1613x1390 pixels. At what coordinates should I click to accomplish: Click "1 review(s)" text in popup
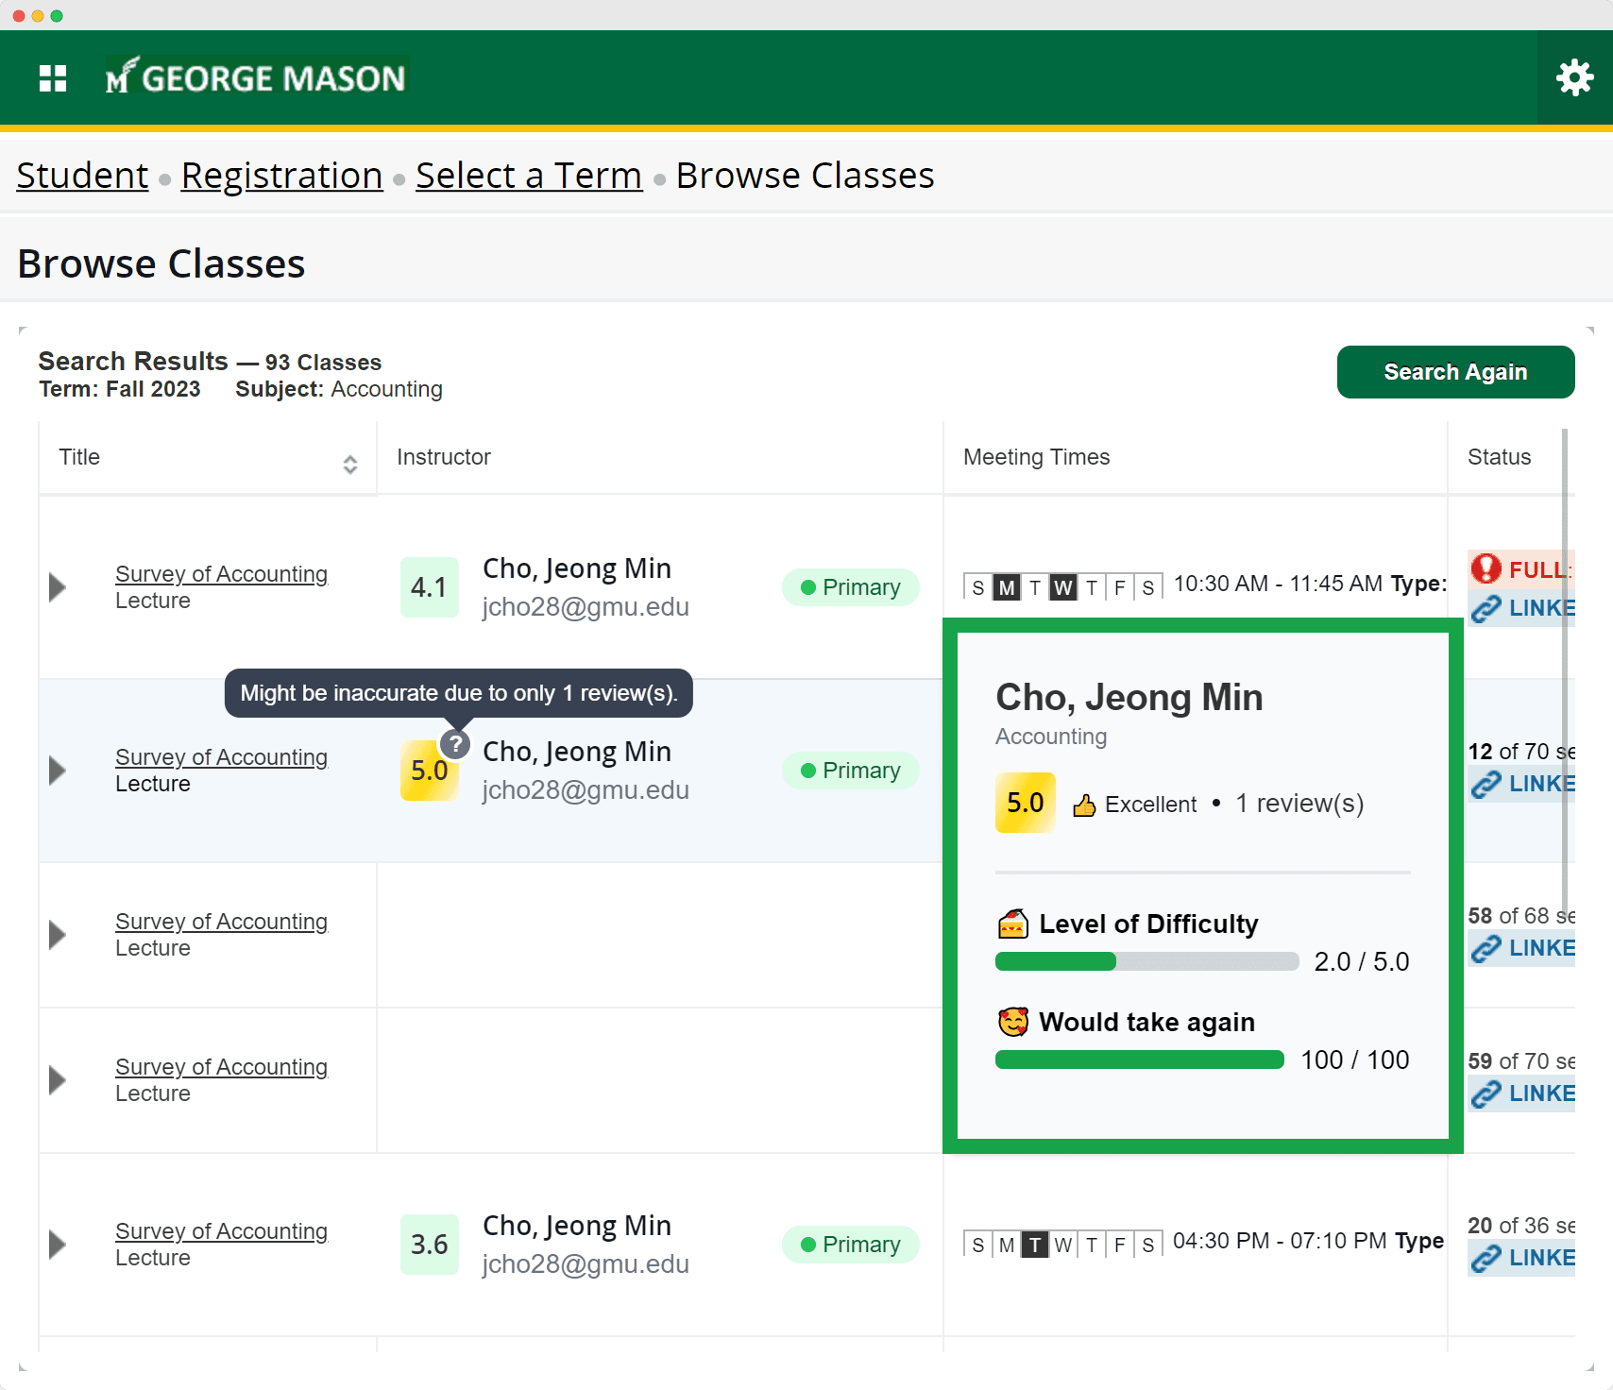pyautogui.click(x=1299, y=804)
